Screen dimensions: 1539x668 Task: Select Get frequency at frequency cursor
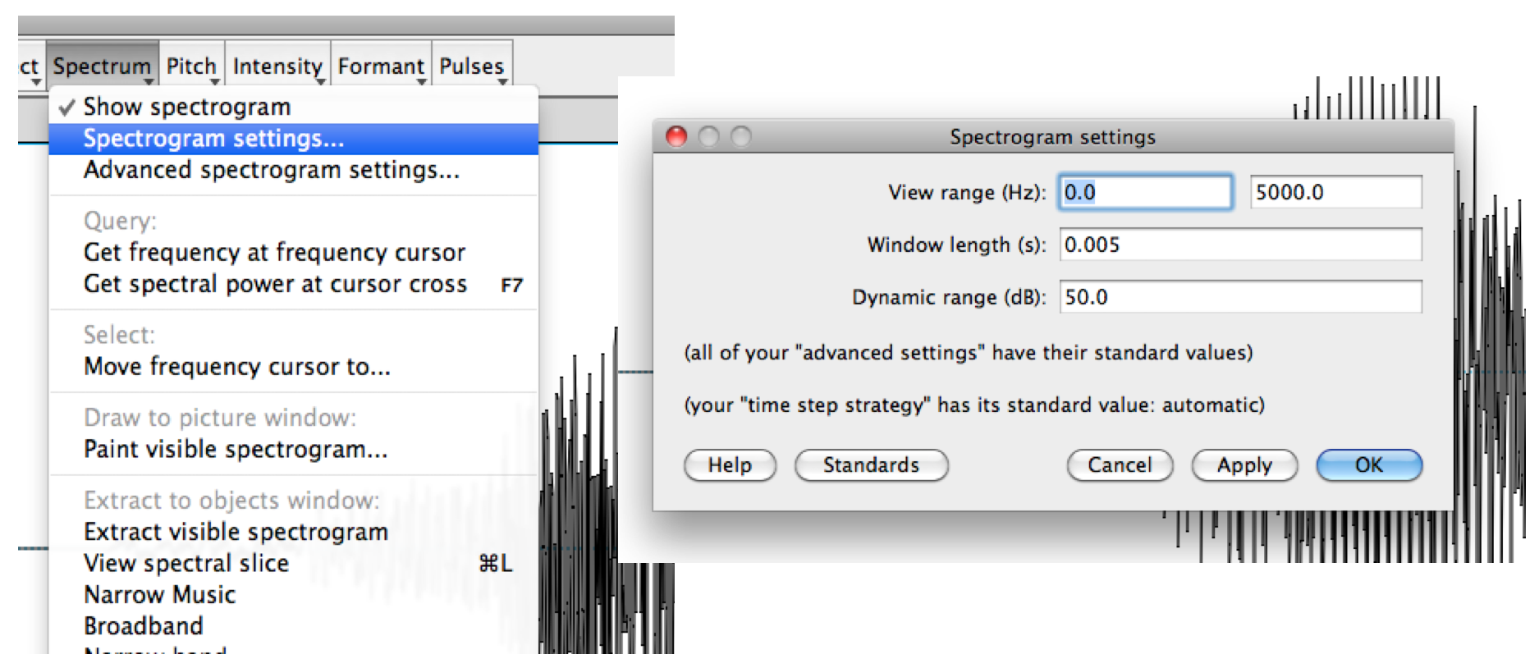[x=293, y=252]
